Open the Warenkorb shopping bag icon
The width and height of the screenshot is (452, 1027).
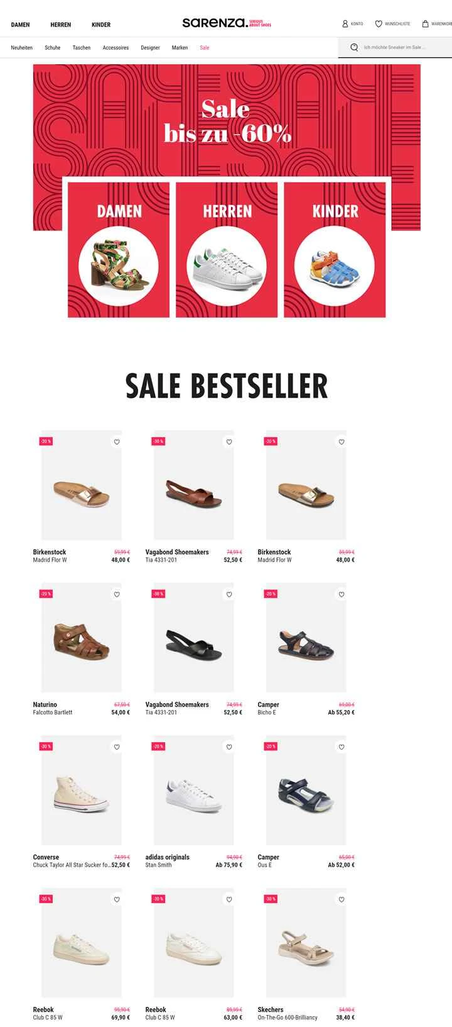coord(425,24)
